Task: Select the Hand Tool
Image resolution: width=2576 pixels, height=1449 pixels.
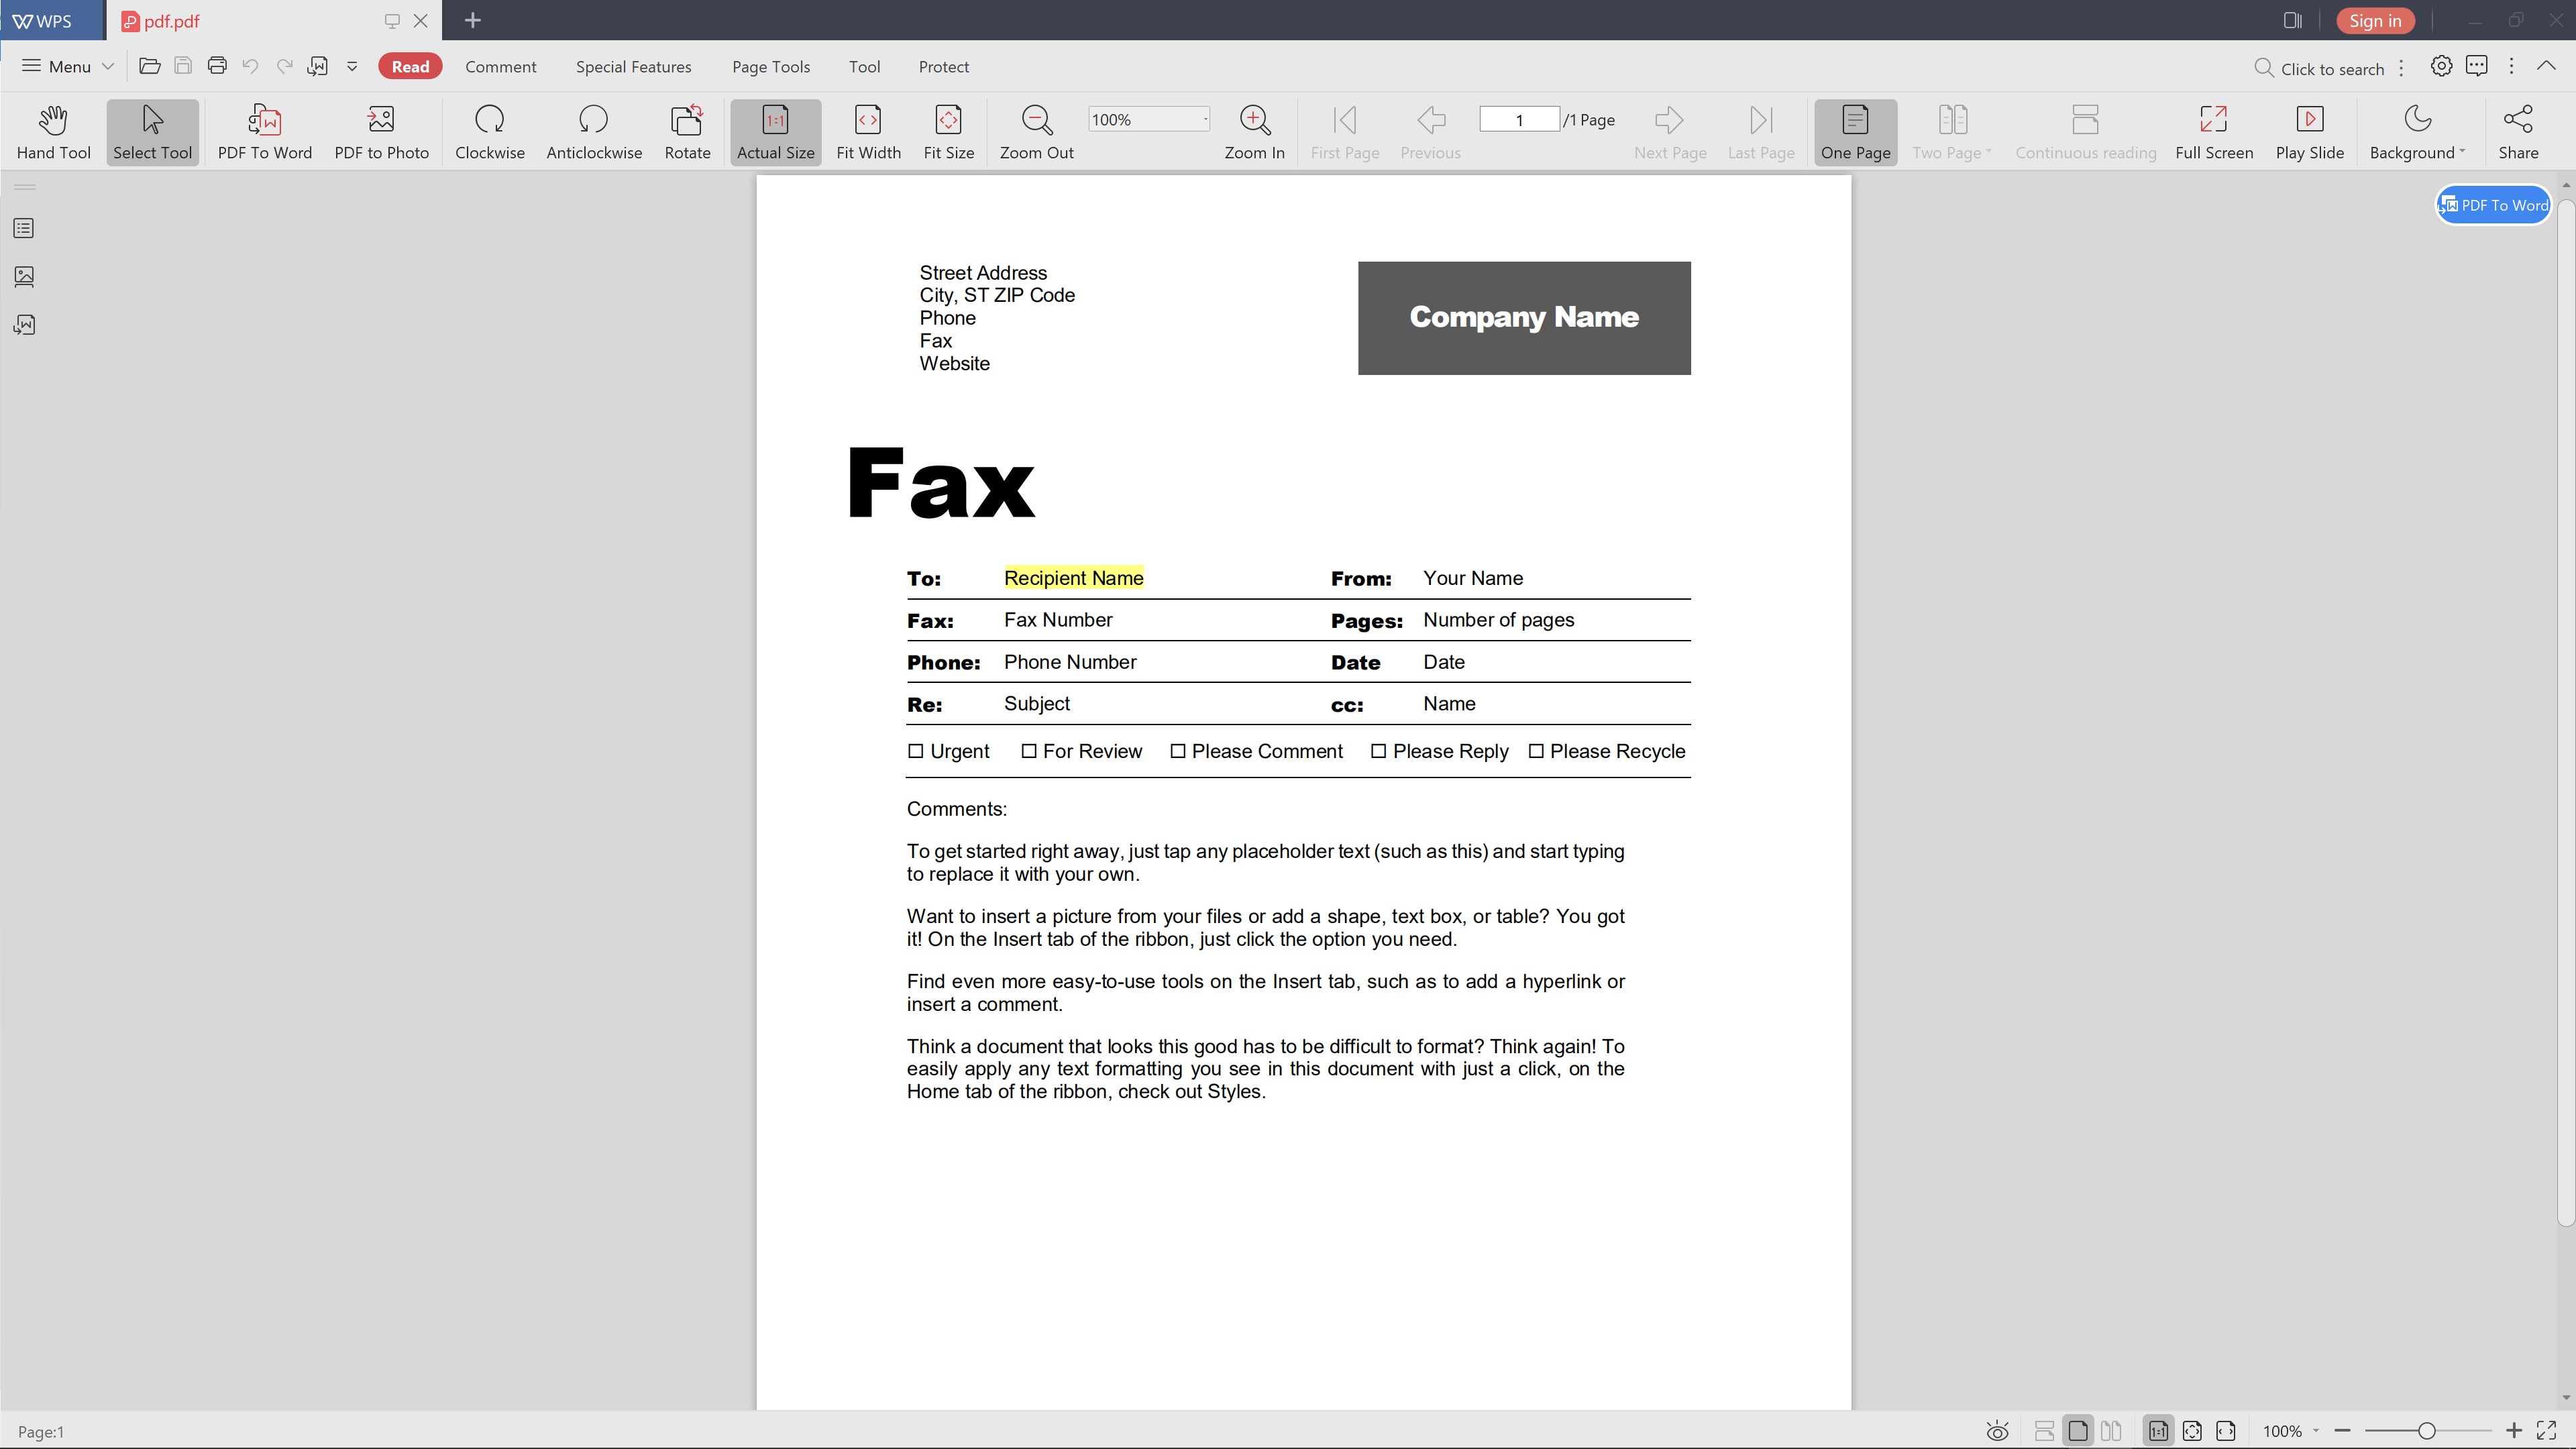Action: click(53, 132)
